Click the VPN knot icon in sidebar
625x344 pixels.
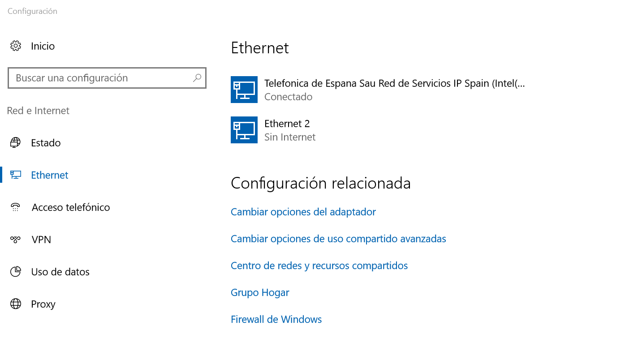(16, 240)
